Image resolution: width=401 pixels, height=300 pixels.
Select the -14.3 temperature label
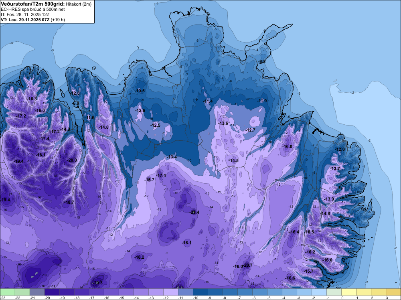click(65, 130)
